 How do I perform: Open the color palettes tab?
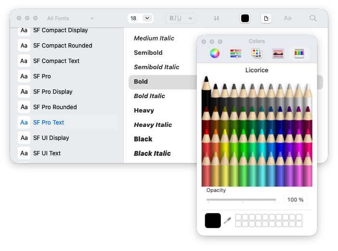click(x=257, y=53)
